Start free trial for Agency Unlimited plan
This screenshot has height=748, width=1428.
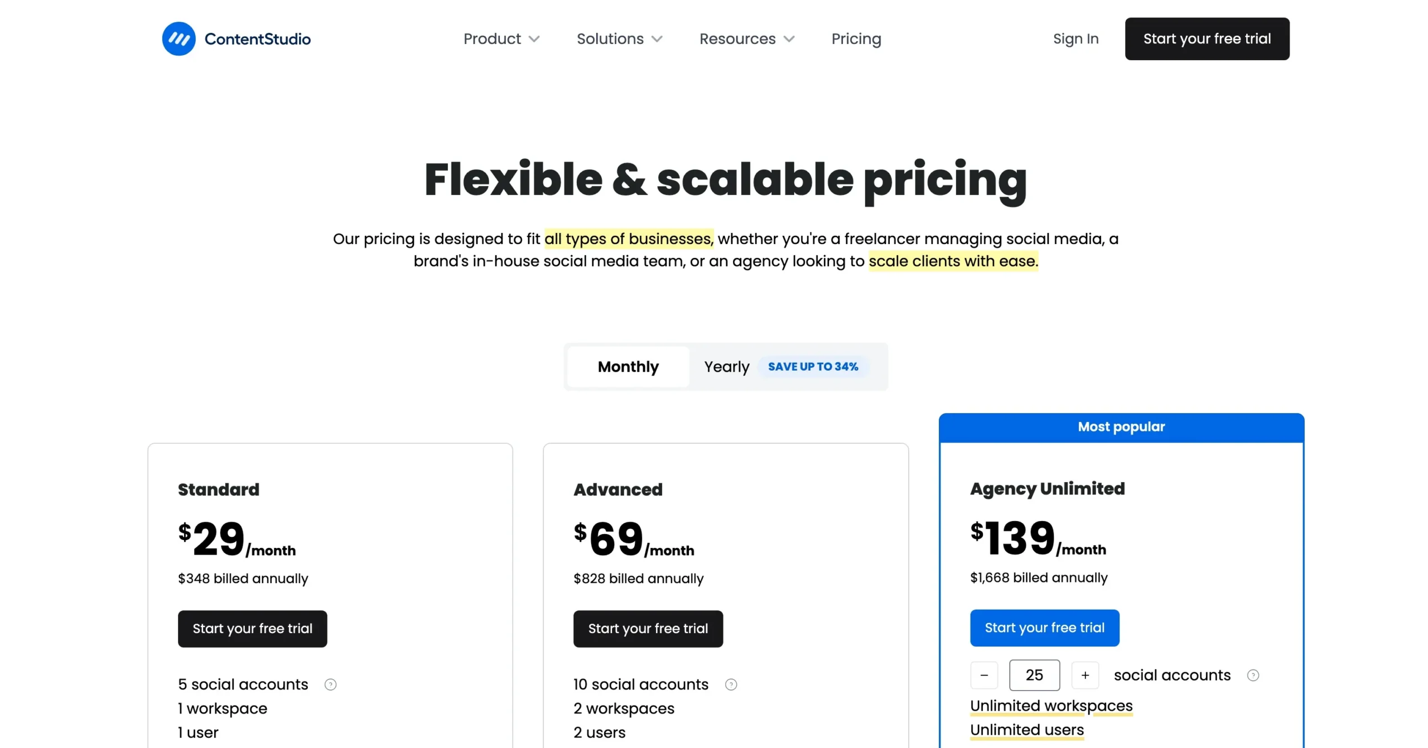(x=1044, y=628)
